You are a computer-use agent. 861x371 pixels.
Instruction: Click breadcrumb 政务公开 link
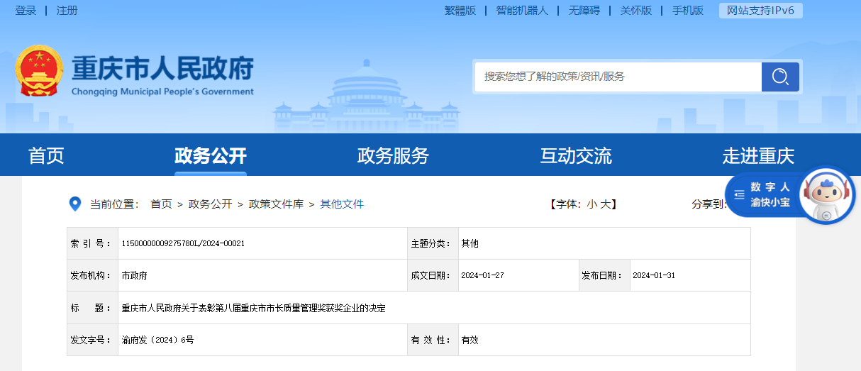click(210, 204)
